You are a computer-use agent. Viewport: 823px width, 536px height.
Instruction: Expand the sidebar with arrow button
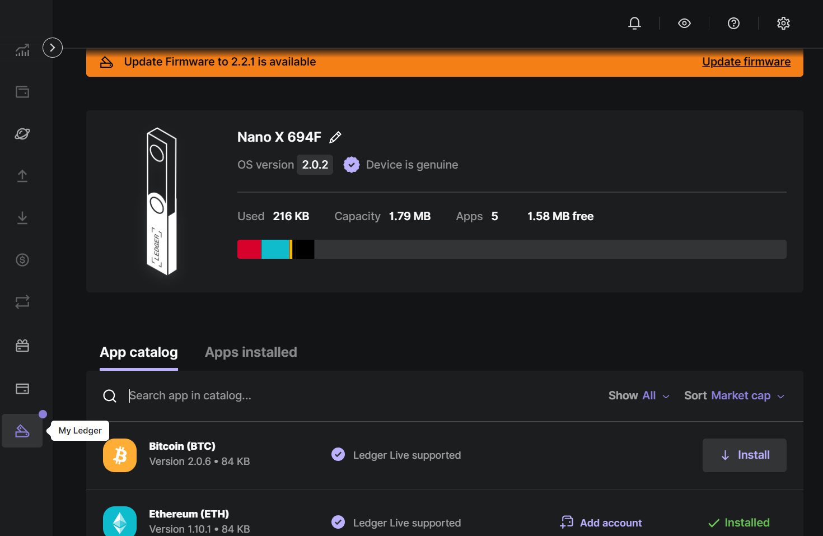pos(53,48)
